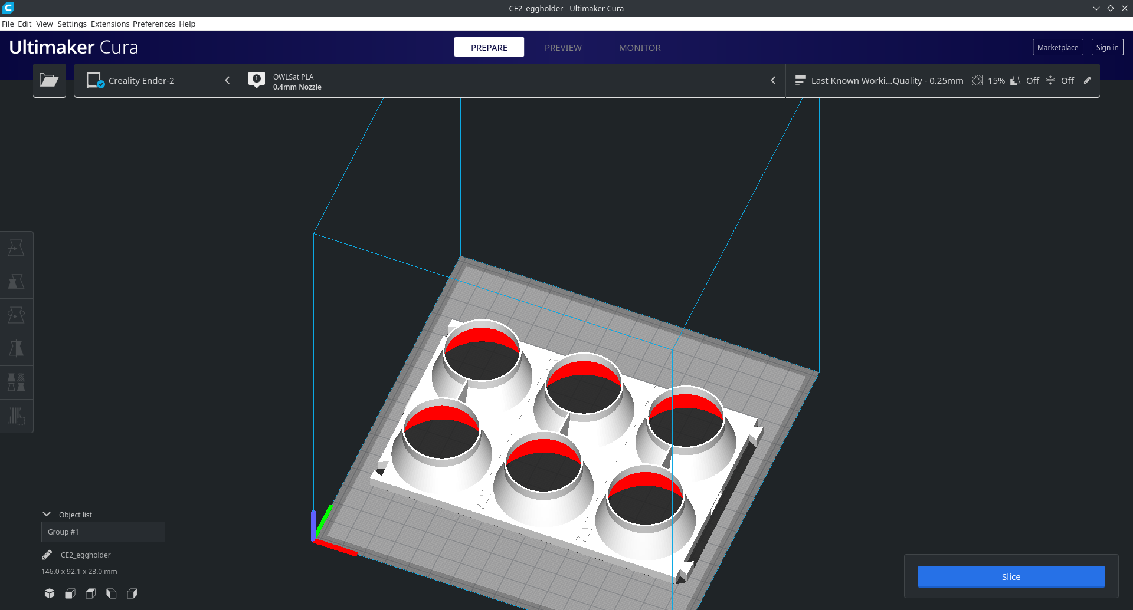Switch to top view icon
1133x610 pixels.
(x=91, y=593)
